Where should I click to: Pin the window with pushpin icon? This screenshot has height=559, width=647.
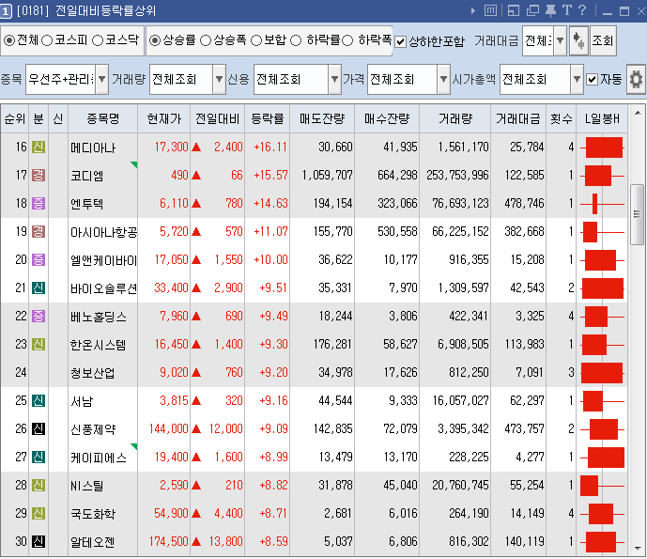coord(549,11)
